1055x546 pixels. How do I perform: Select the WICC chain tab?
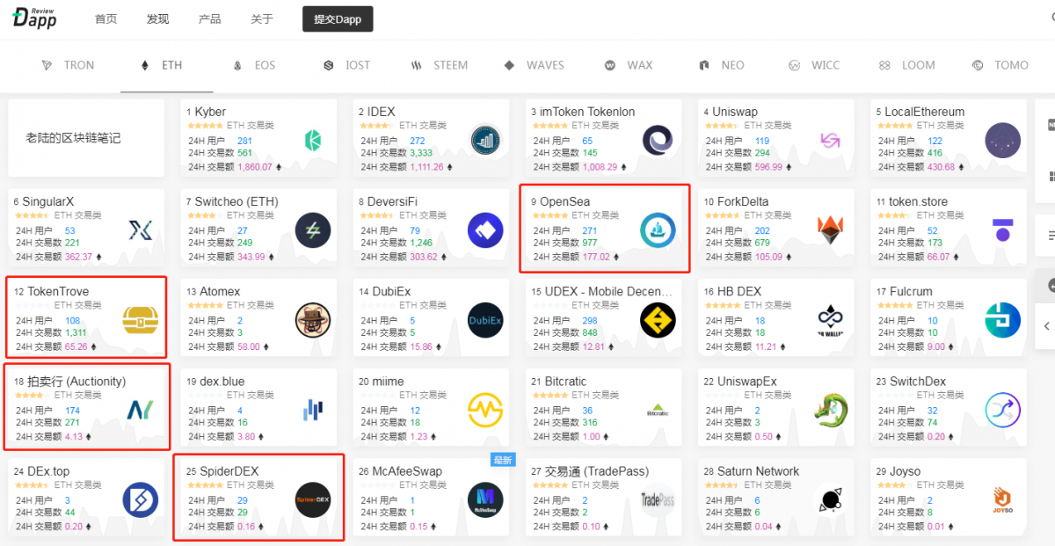tap(814, 65)
